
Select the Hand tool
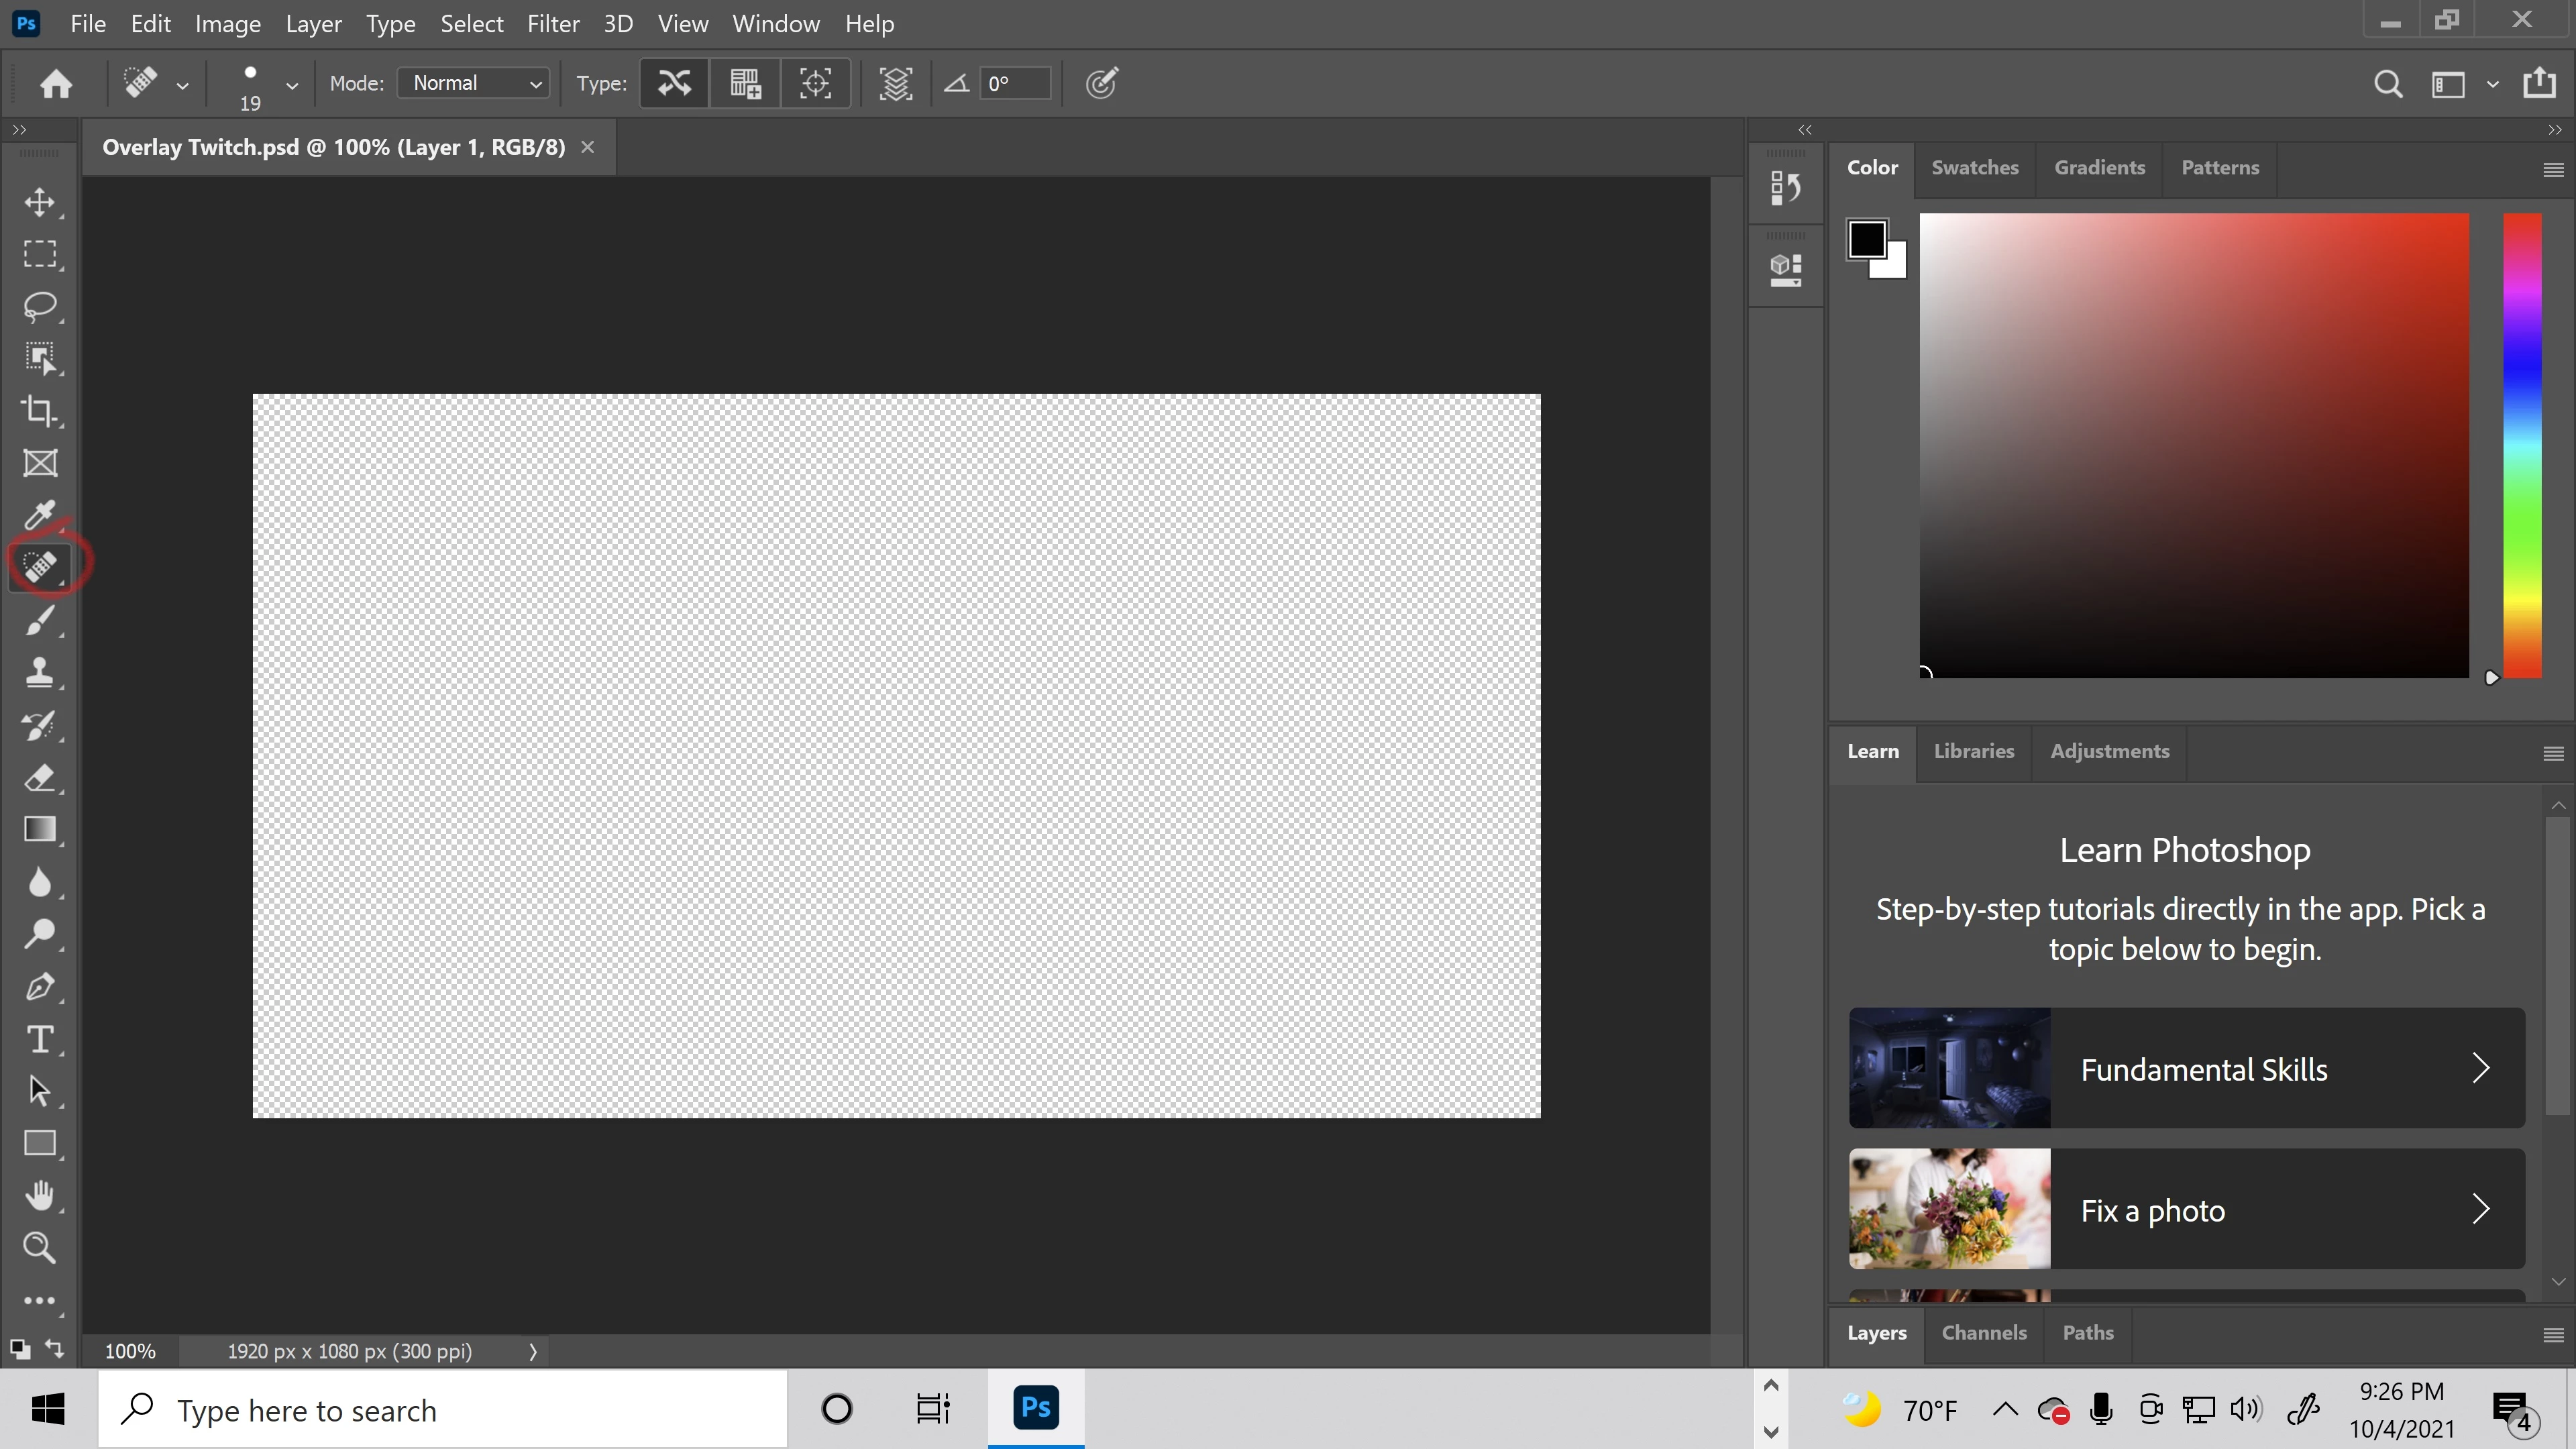(40, 1195)
